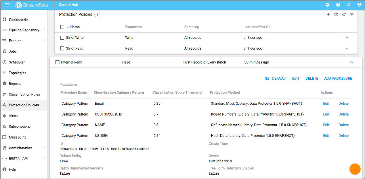The height and width of the screenshot is (179, 365).
Task: Go to Dashboards in the sidebar
Action: click(18, 19)
